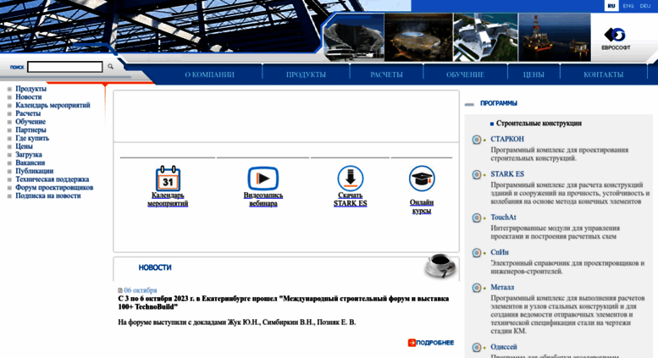
Task: Click the Строительные конструкции heading
Action: point(539,124)
